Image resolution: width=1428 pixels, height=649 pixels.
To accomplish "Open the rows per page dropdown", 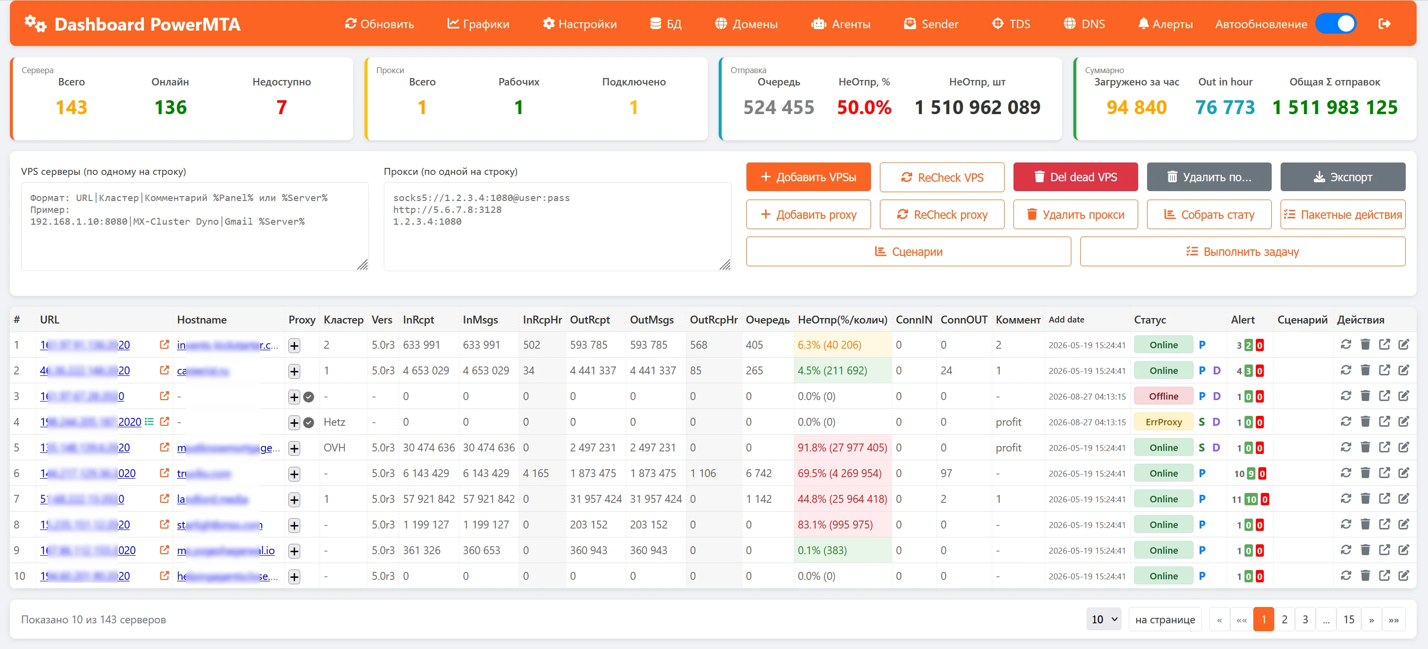I will point(1104,619).
